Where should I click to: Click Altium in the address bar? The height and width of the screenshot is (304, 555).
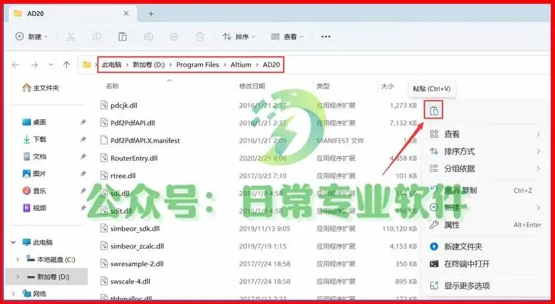240,65
